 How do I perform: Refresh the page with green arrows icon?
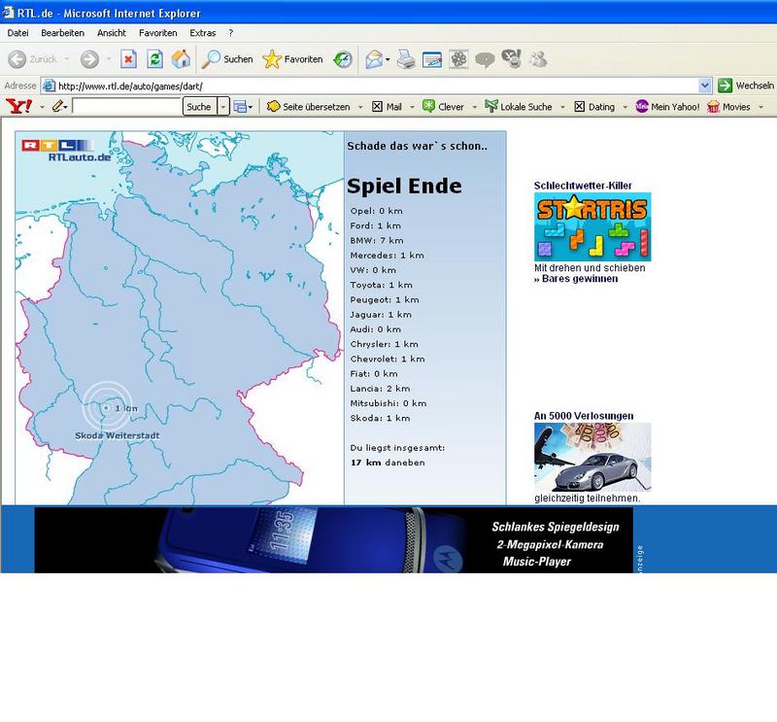(154, 59)
